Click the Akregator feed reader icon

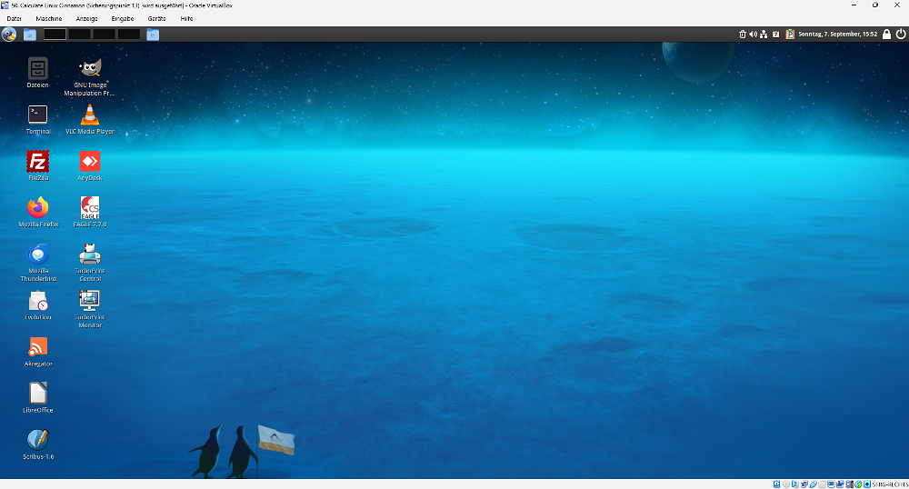point(38,347)
